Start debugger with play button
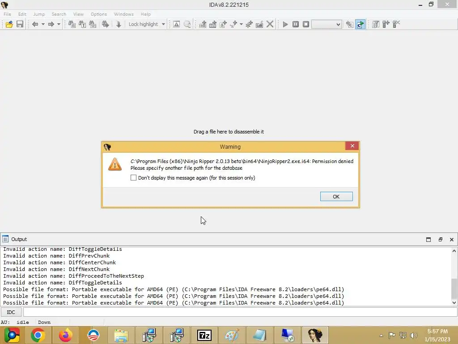458x344 pixels. tap(285, 24)
